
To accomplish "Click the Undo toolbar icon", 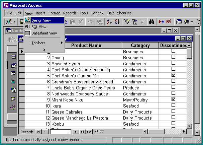I will 90,22.
